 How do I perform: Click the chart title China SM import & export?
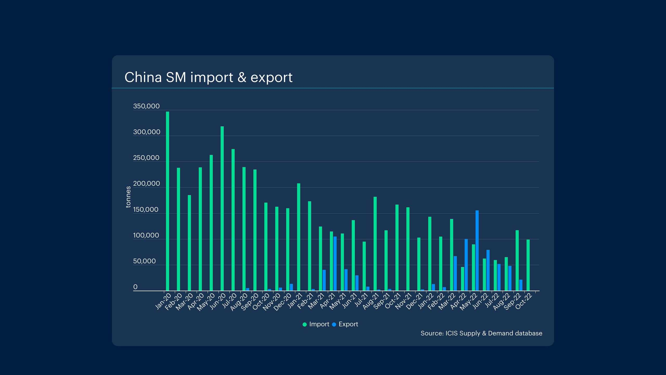pos(208,77)
